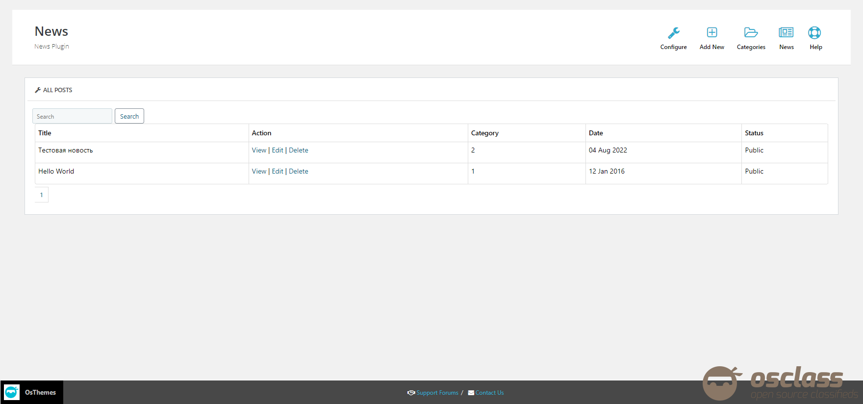863x404 pixels.
Task: Click the osclass ninja logo
Action: [x=720, y=383]
